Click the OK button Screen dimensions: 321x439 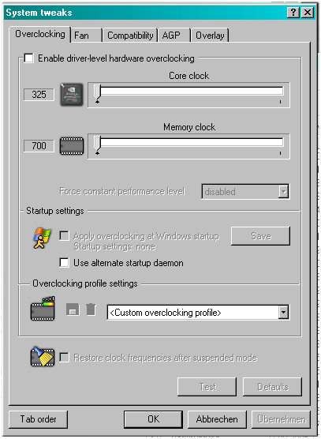[x=154, y=419]
